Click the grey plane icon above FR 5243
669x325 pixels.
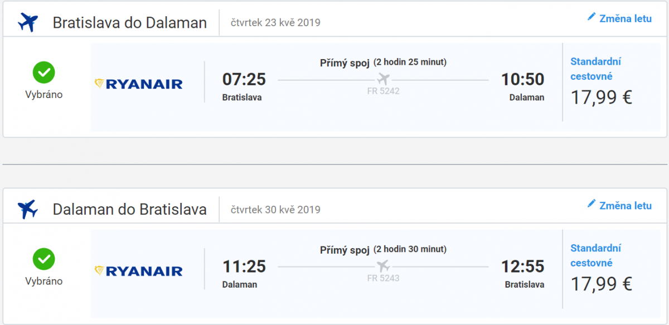click(383, 265)
